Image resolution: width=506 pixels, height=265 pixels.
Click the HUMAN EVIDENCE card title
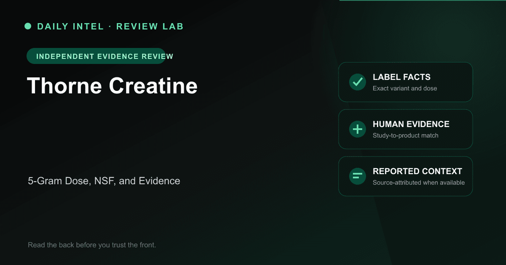pos(411,124)
